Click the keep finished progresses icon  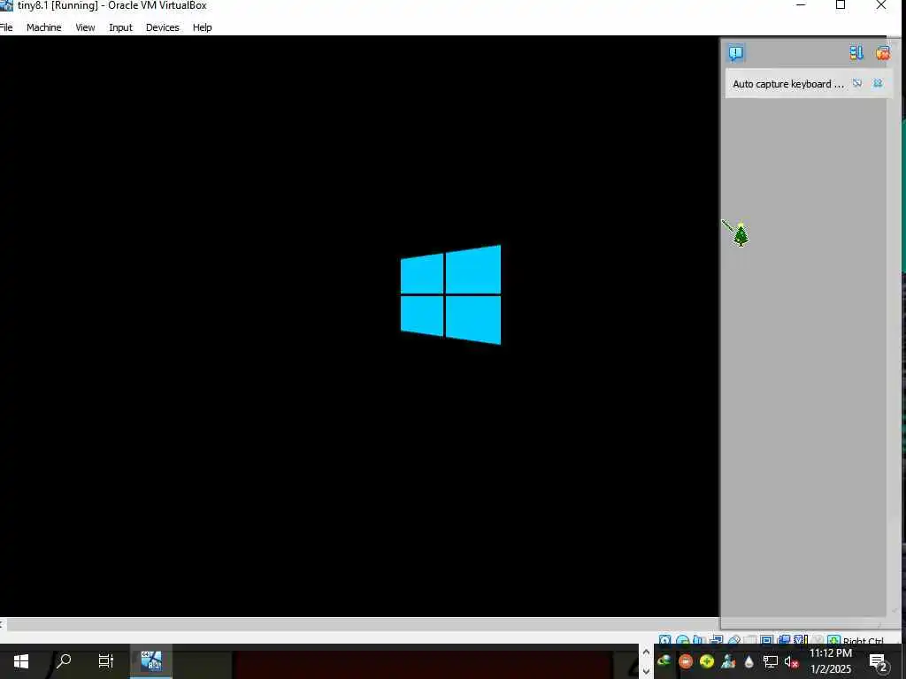(x=856, y=53)
